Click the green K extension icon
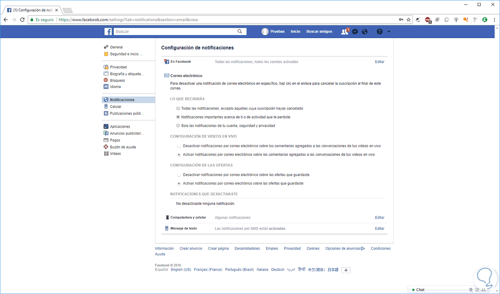The image size is (500, 294). (x=485, y=20)
